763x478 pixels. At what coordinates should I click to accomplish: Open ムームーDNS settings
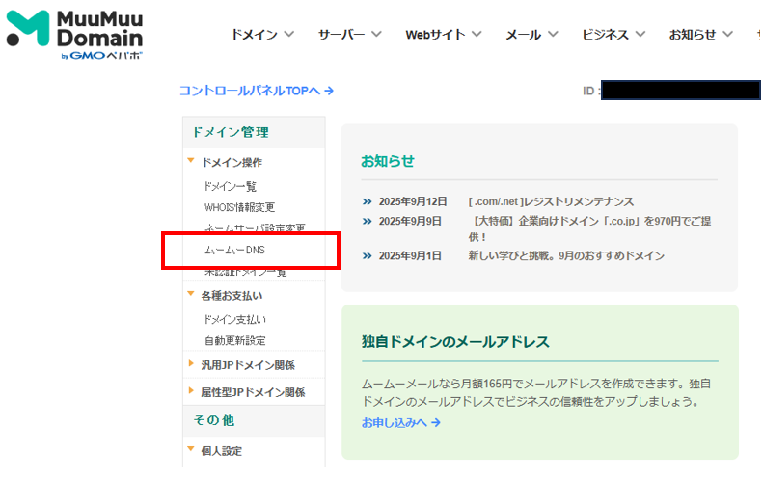pos(234,251)
